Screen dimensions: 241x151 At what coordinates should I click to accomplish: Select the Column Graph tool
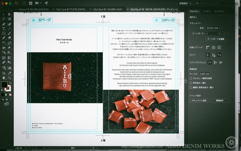click(9, 68)
